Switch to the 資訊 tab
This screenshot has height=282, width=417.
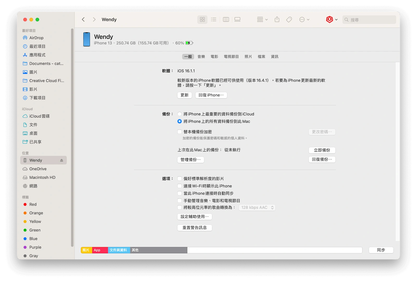[x=275, y=57]
